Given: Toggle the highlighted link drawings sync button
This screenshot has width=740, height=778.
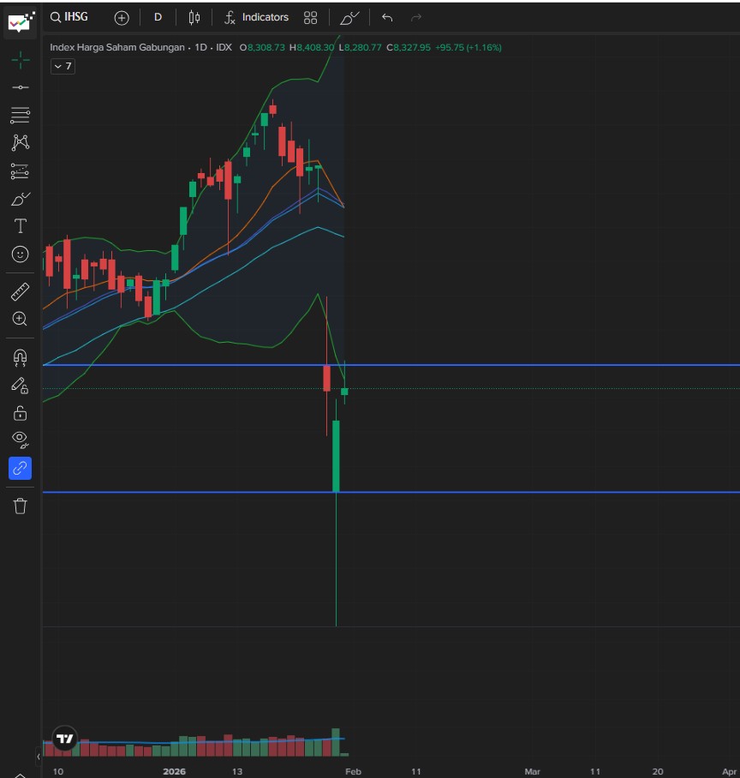Looking at the screenshot, I should 21,469.
